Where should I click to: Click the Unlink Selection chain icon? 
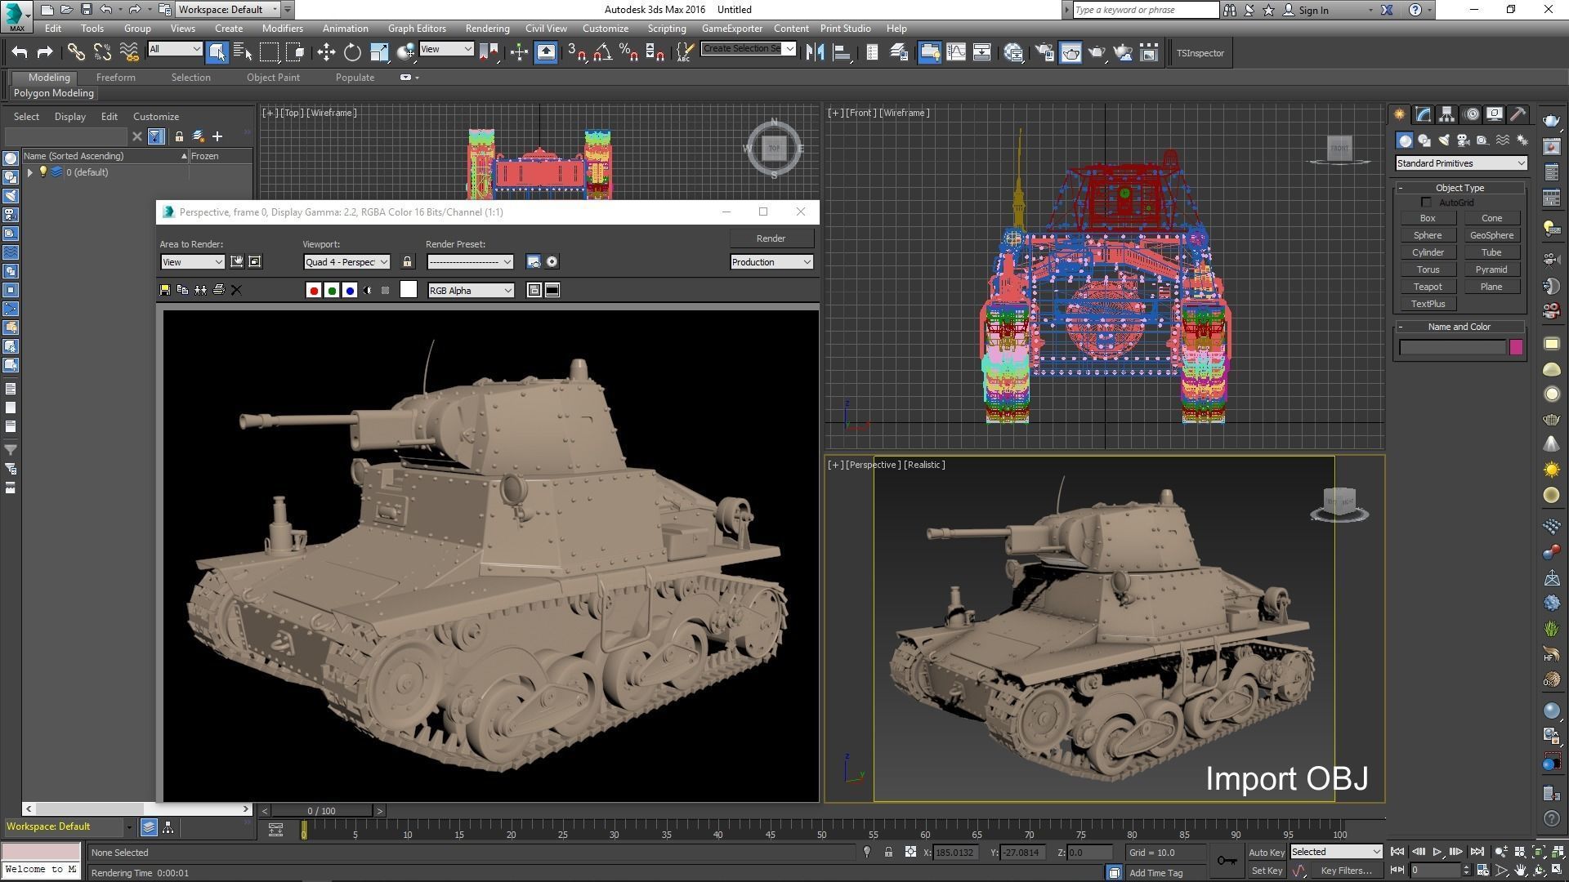coord(102,52)
